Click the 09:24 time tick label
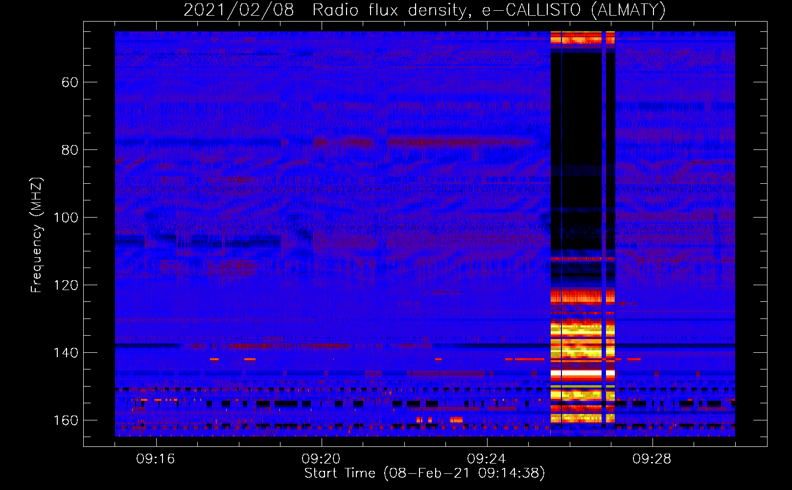The image size is (792, 490). coord(487,459)
